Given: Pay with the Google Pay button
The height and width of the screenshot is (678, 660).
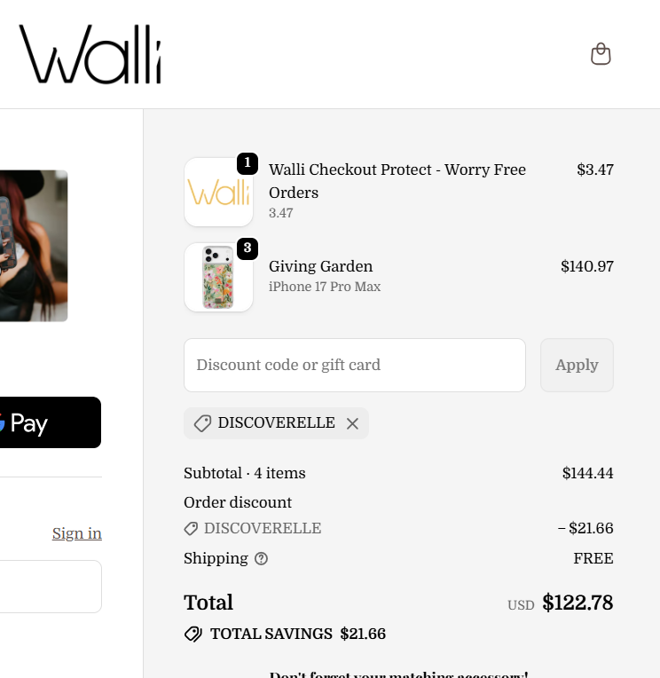Looking at the screenshot, I should click(50, 422).
